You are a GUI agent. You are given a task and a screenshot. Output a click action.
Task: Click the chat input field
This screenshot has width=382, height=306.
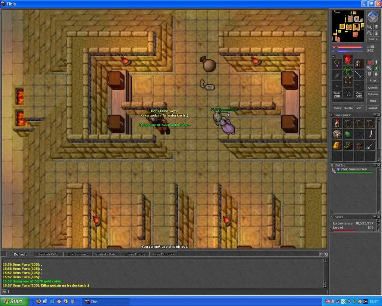(167, 291)
